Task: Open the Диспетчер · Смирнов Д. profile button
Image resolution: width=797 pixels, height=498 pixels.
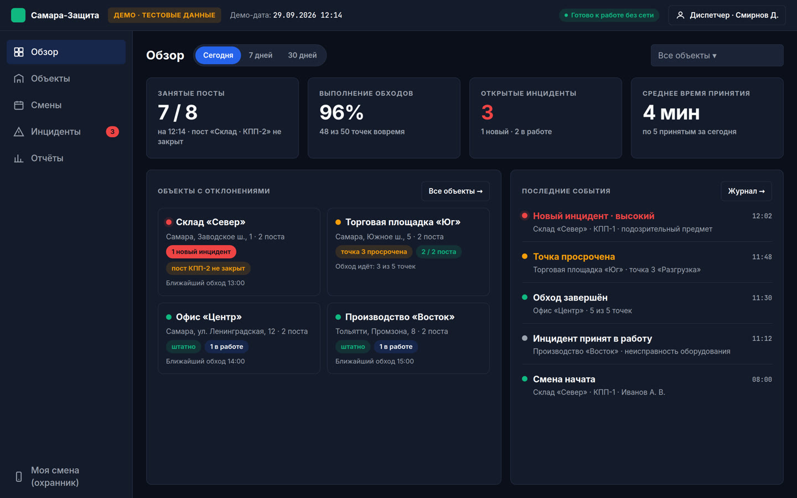Action: point(727,15)
